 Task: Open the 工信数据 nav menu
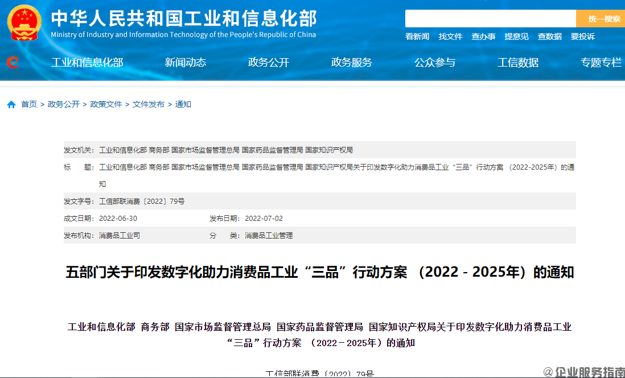pyautogui.click(x=518, y=63)
